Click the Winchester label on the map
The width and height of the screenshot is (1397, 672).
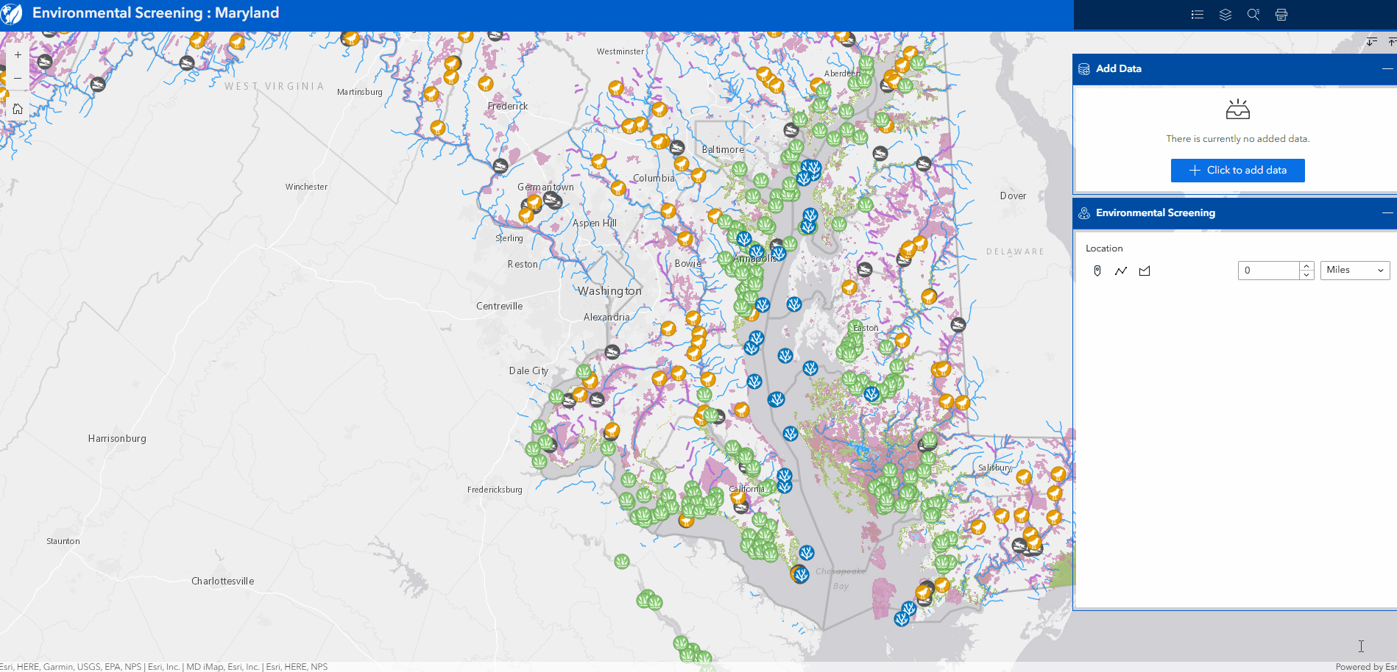pyautogui.click(x=307, y=187)
